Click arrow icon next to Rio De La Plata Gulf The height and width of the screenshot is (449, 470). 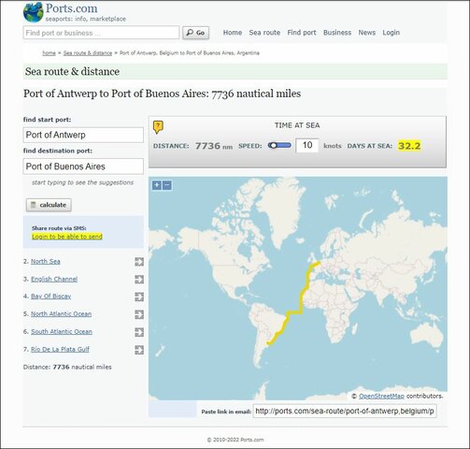coord(139,350)
